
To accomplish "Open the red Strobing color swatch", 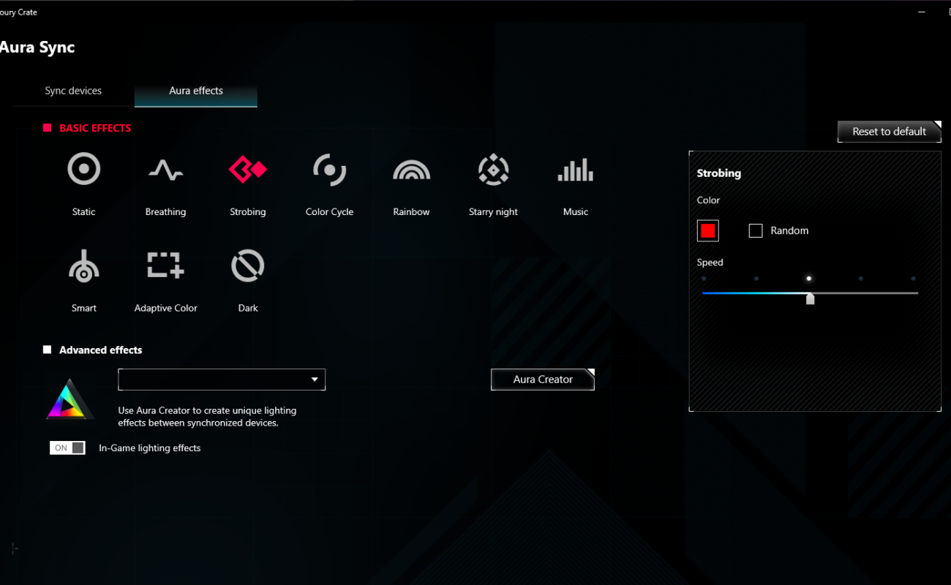I will (x=707, y=231).
